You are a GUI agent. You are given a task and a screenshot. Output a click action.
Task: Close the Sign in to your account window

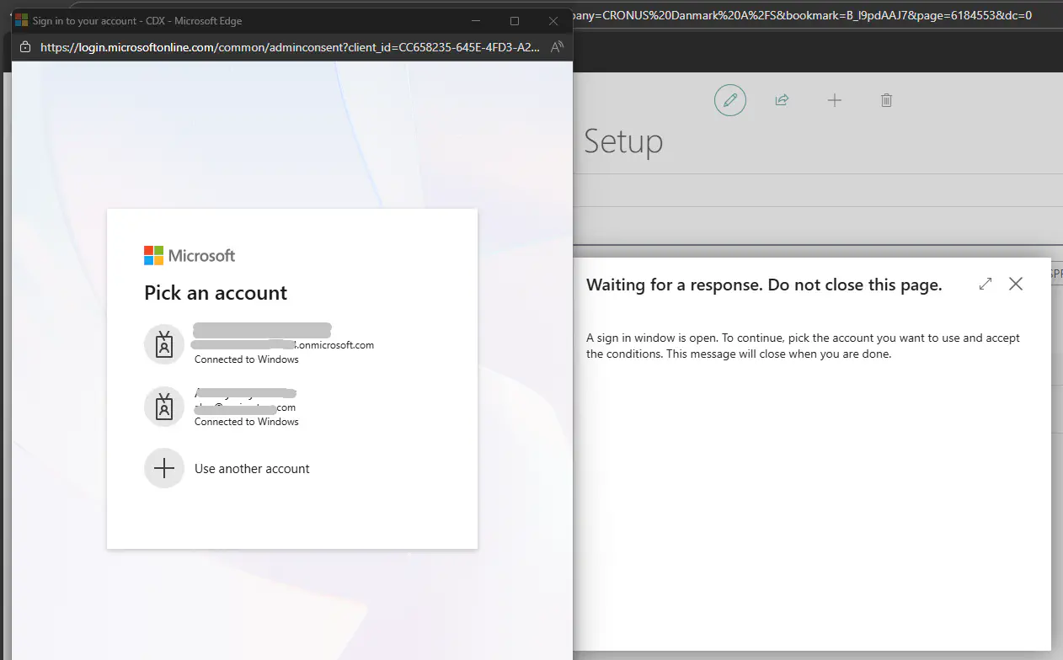[553, 21]
